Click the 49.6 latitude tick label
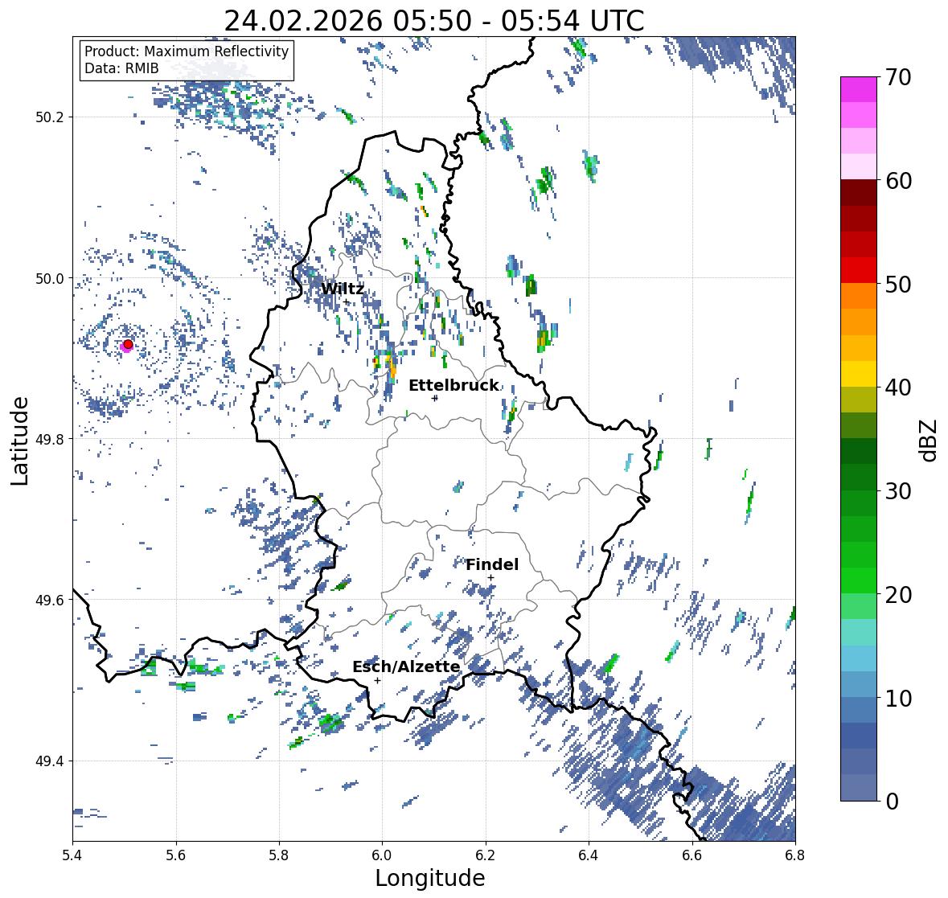This screenshot has width=948, height=898. tap(50, 600)
